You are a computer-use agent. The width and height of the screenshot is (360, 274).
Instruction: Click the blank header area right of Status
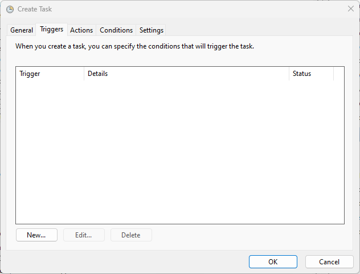pos(339,74)
